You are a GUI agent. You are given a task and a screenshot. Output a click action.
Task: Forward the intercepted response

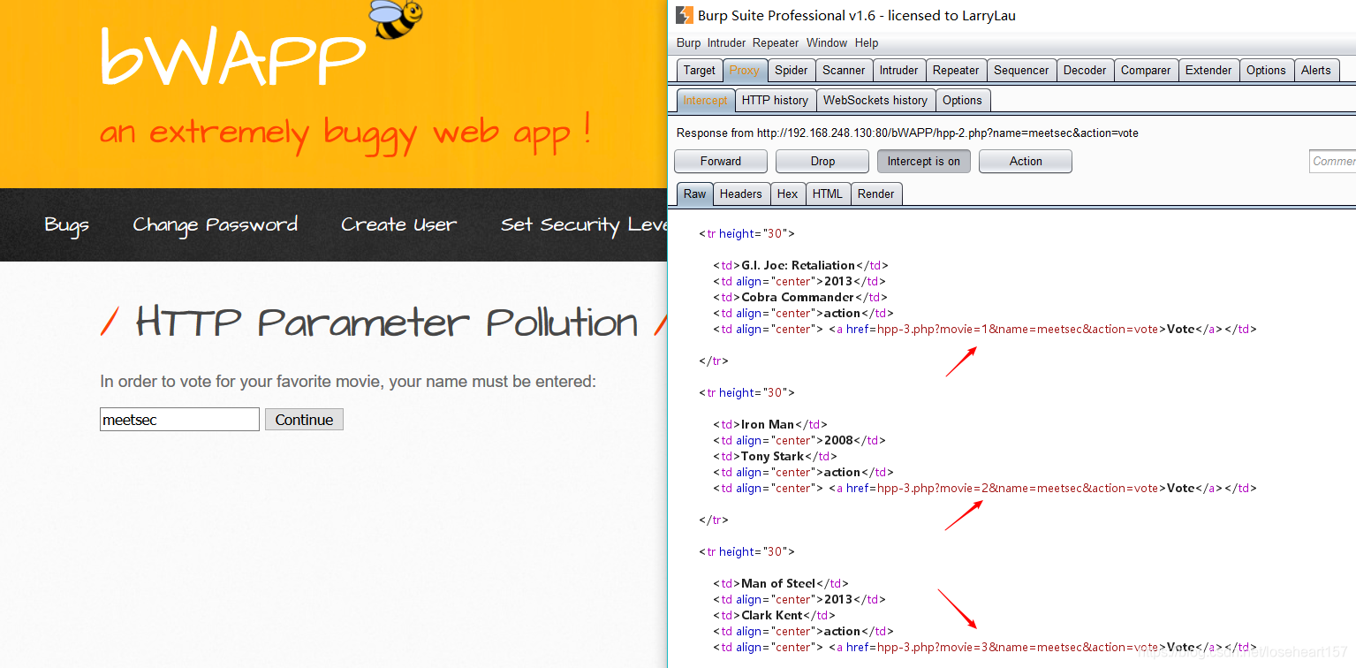point(721,161)
